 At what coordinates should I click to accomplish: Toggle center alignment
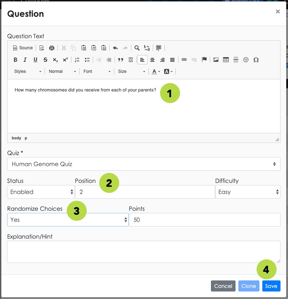coord(152,60)
